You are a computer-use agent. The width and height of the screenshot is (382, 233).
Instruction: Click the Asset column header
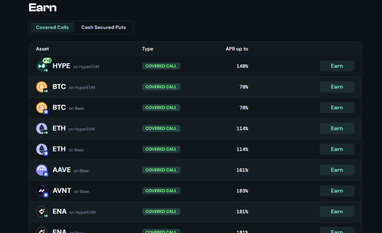42,49
